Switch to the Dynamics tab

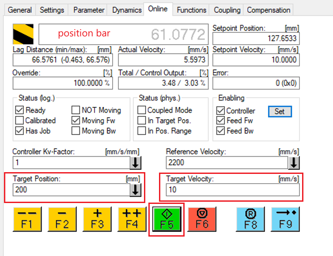[127, 10]
